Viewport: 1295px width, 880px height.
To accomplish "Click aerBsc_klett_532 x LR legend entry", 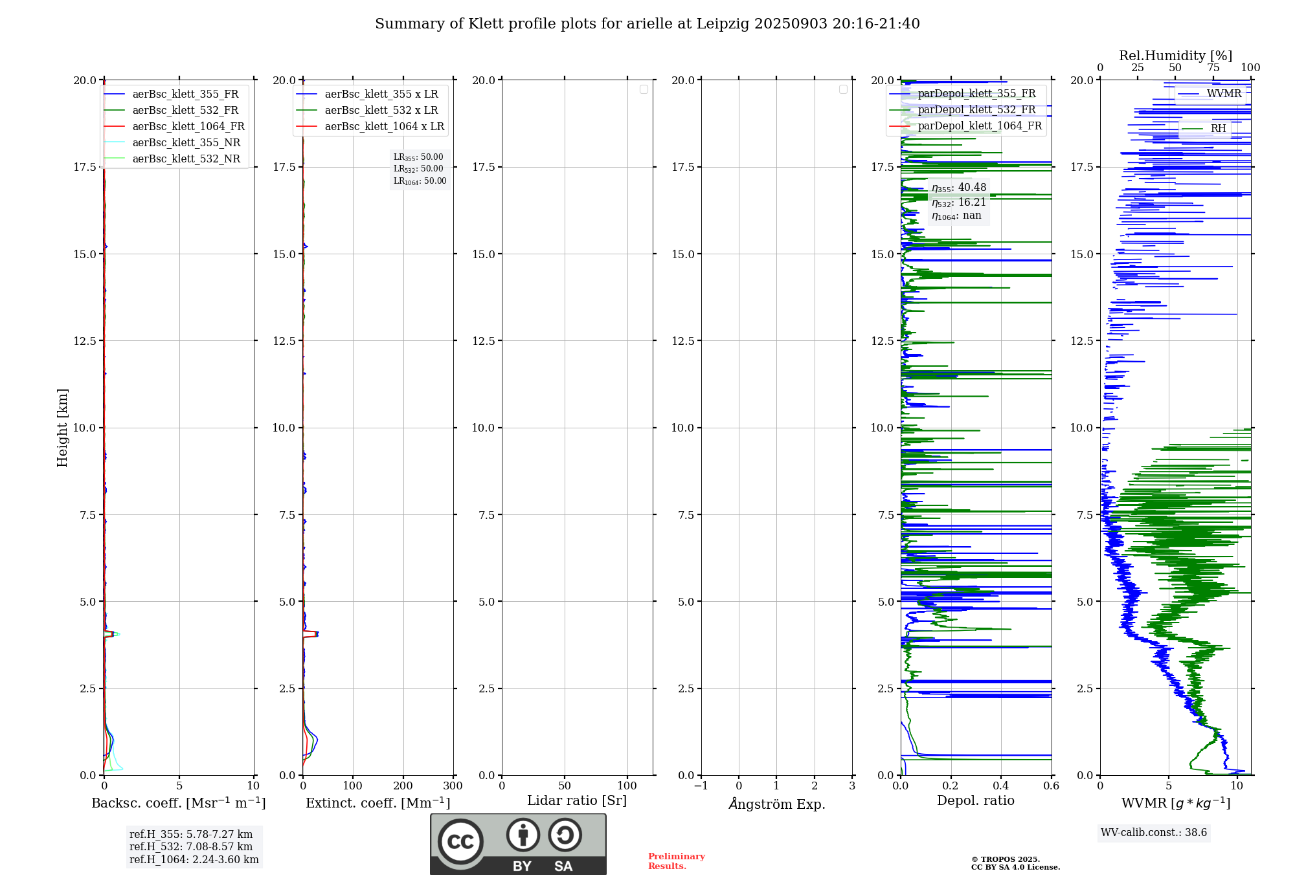I will tap(381, 111).
